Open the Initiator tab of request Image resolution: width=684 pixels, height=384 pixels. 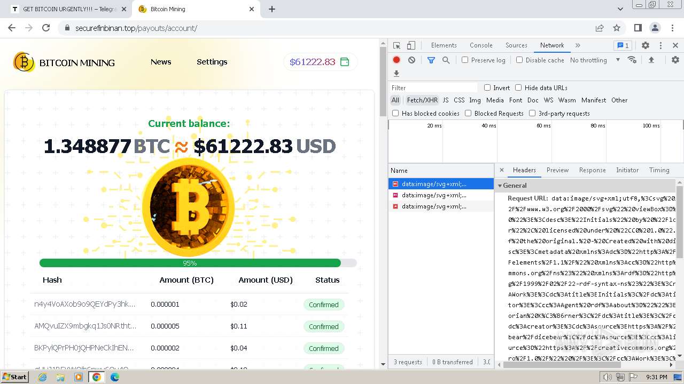click(x=627, y=170)
